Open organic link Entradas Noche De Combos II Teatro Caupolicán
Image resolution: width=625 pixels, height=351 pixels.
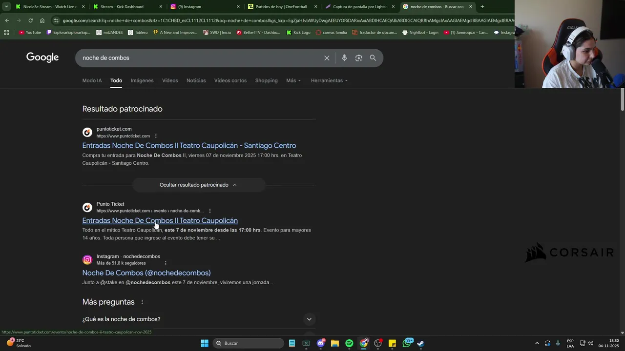tap(160, 220)
